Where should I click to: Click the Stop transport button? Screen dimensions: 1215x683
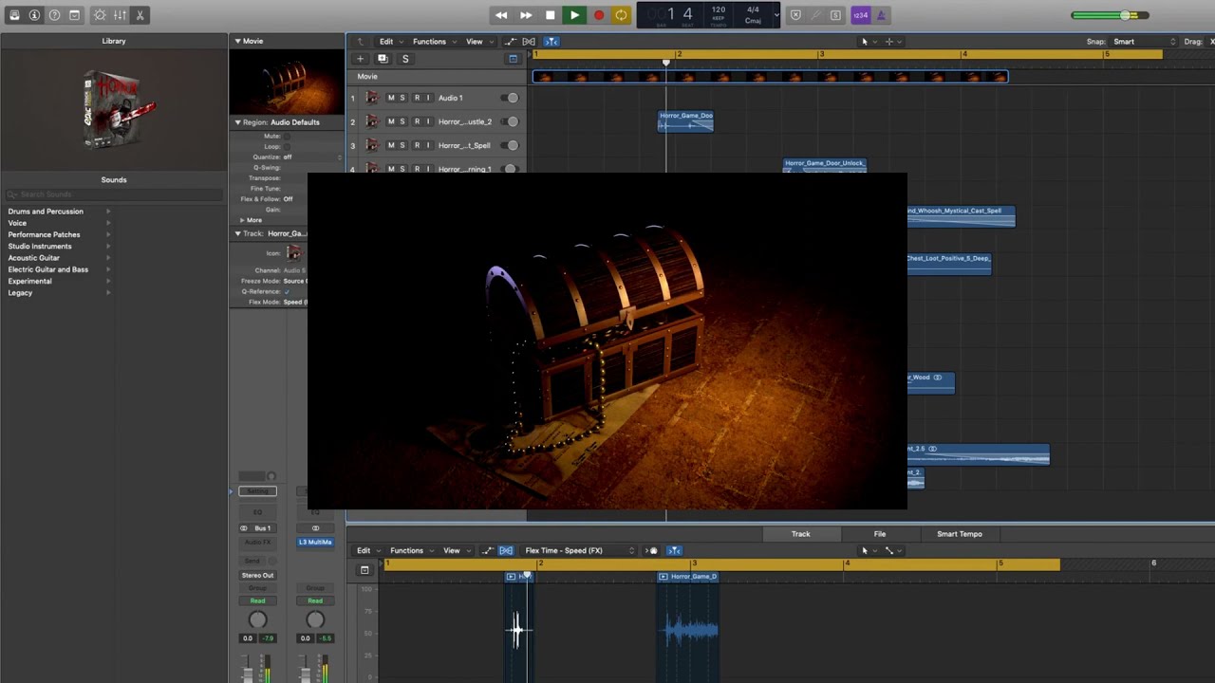click(x=551, y=15)
